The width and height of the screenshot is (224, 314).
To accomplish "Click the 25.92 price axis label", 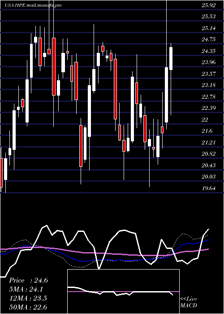I will [209, 5].
